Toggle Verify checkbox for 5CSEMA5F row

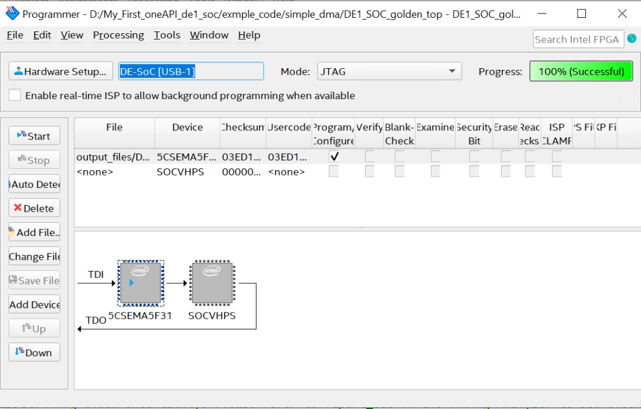tap(370, 156)
